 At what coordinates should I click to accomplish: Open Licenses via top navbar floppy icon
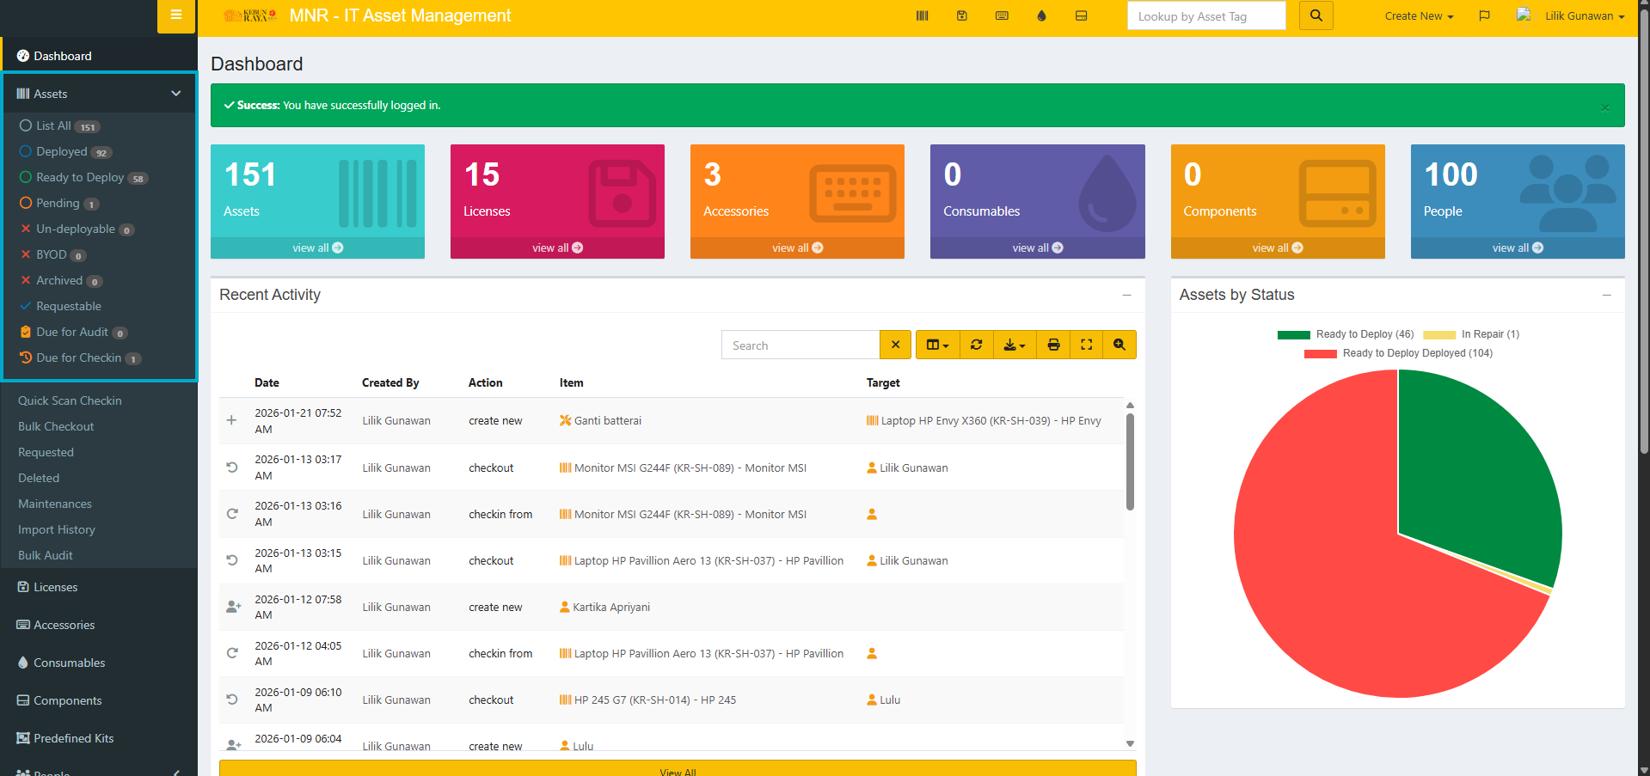click(x=962, y=16)
